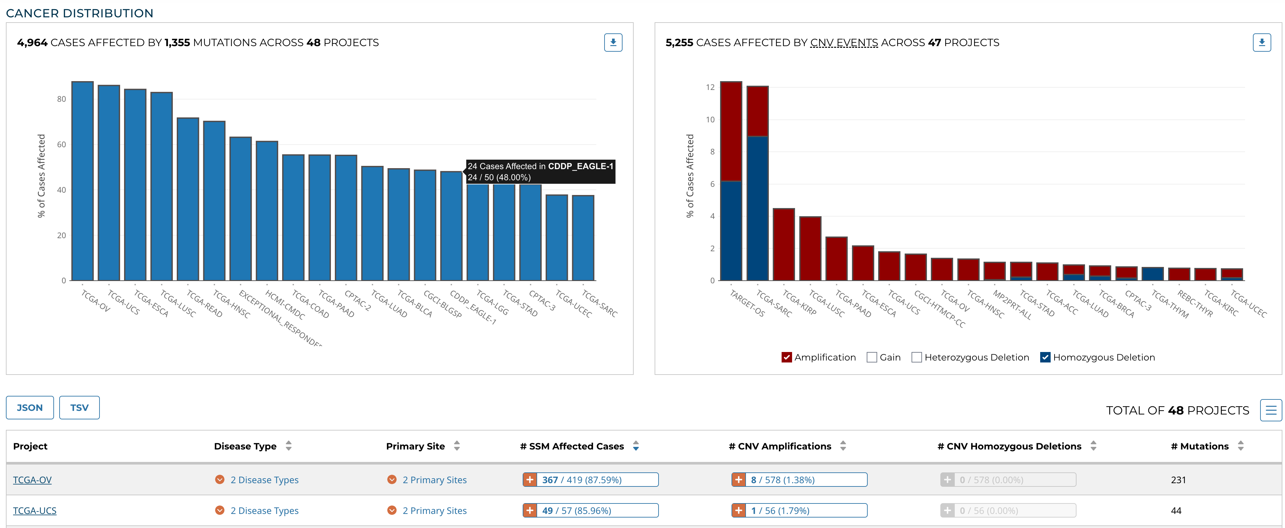This screenshot has height=528, width=1285.
Task: Click plus icon beside 49 / 57 cases
Action: pyautogui.click(x=529, y=510)
